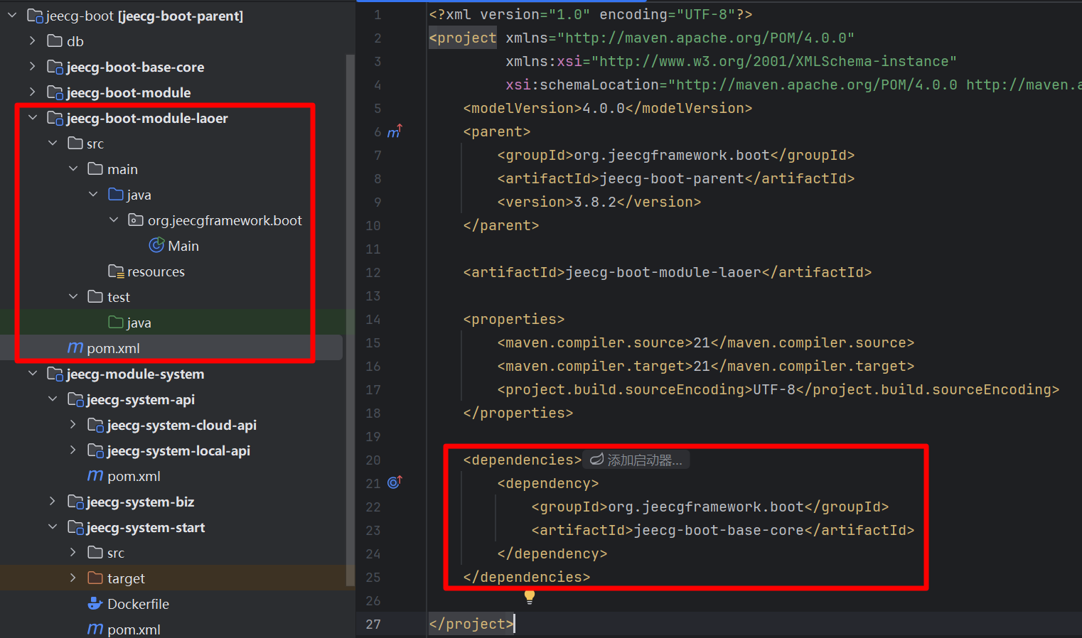Expand jeecg-system-biz module
This screenshot has width=1082, height=638.
click(x=53, y=502)
